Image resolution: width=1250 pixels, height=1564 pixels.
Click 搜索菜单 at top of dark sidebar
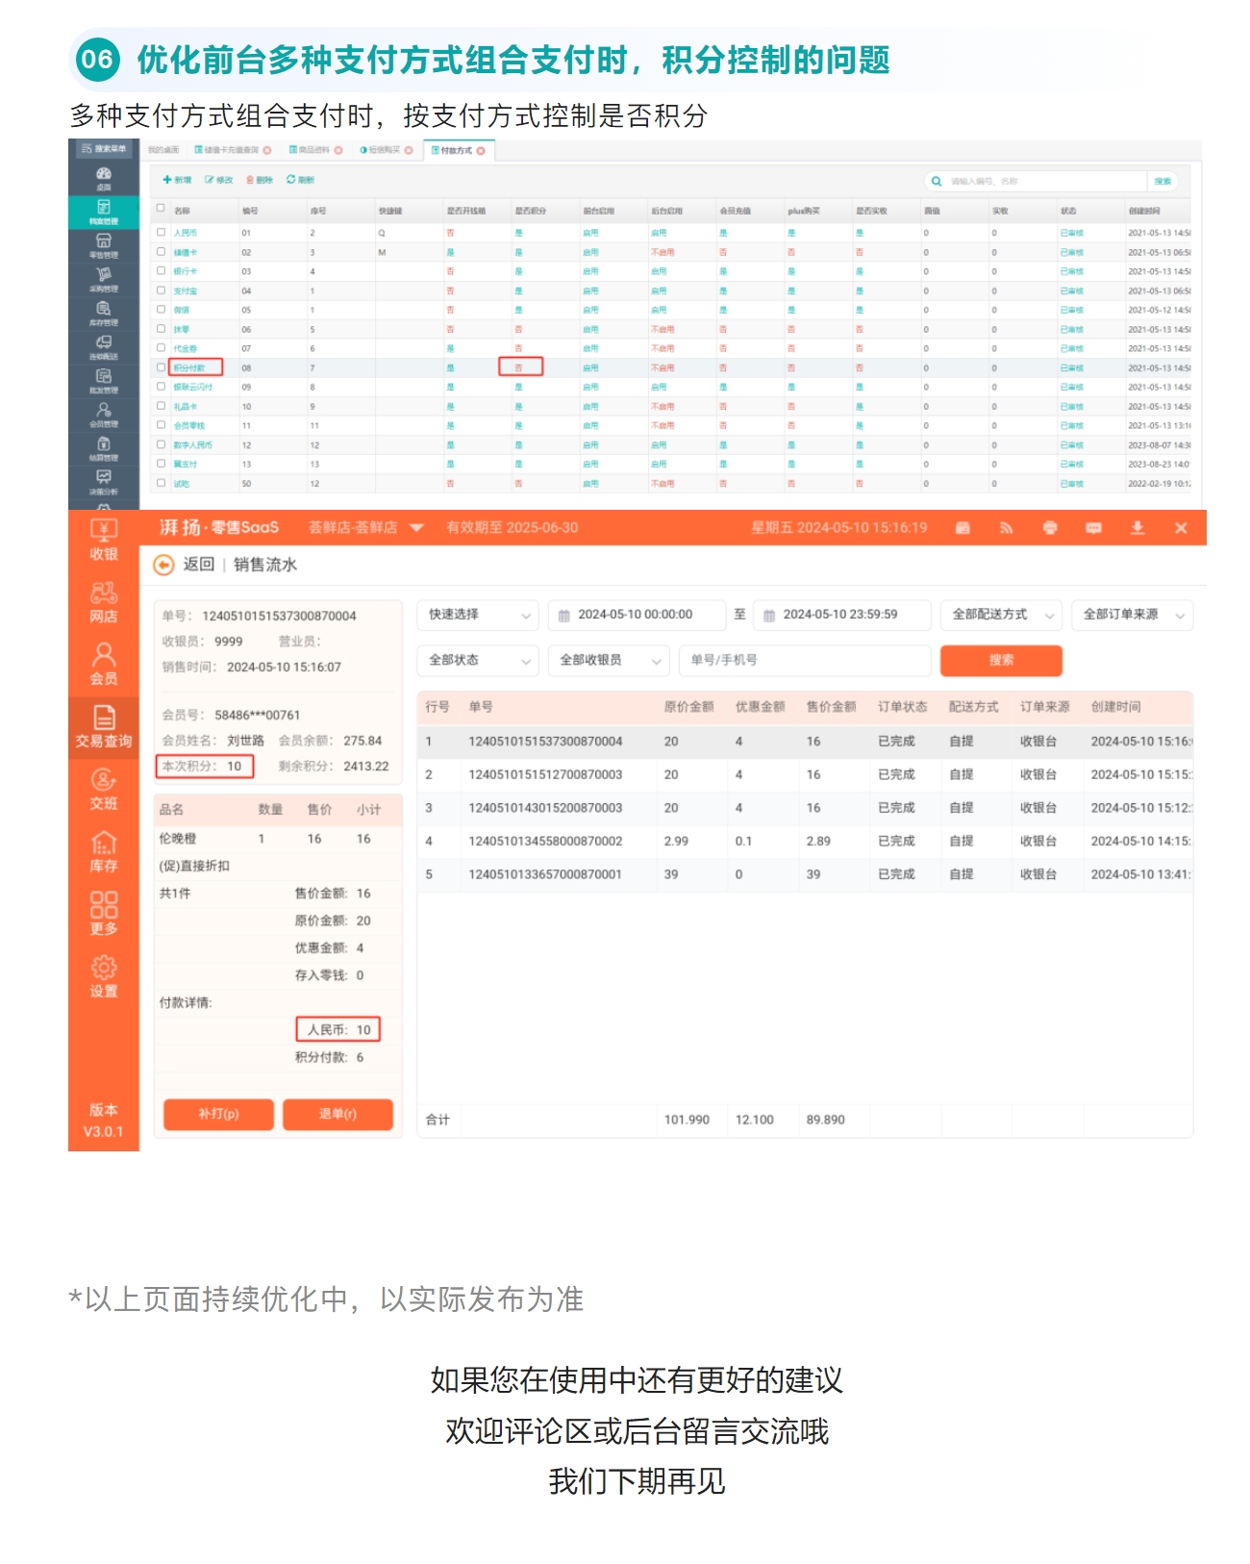point(104,149)
